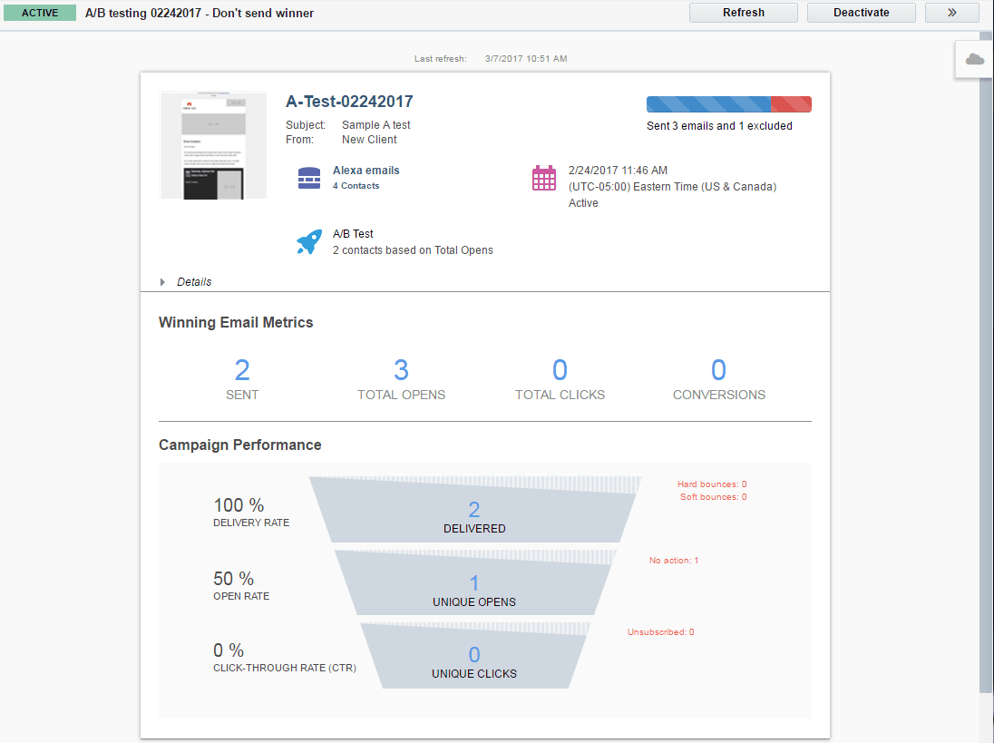
Task: Click the Winning Email Metrics heading
Action: pyautogui.click(x=236, y=323)
